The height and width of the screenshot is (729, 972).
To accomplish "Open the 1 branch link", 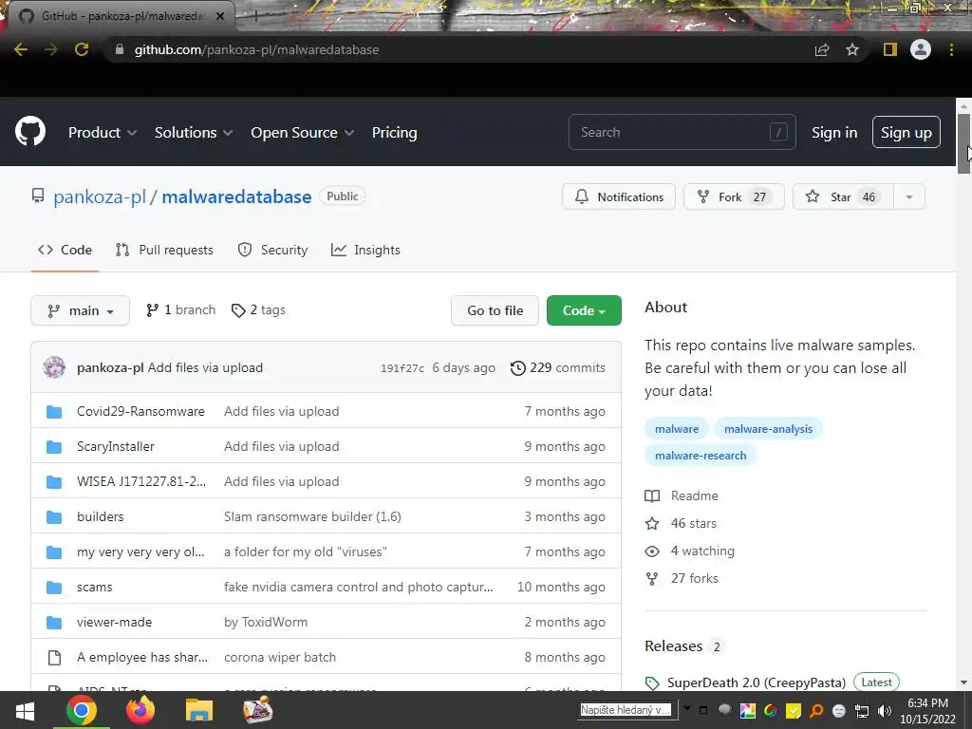I will [180, 310].
